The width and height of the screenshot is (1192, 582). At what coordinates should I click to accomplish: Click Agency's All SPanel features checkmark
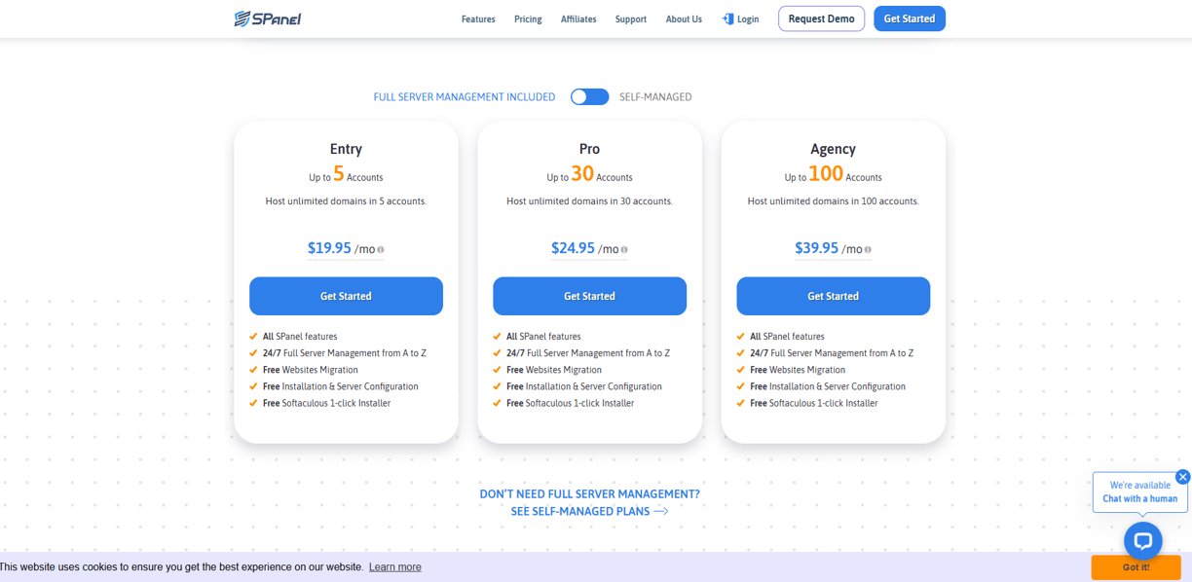pos(741,337)
